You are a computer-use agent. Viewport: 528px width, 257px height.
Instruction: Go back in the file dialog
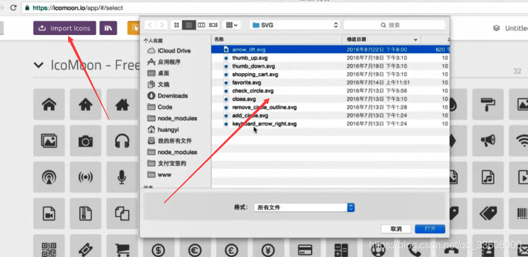pos(150,25)
